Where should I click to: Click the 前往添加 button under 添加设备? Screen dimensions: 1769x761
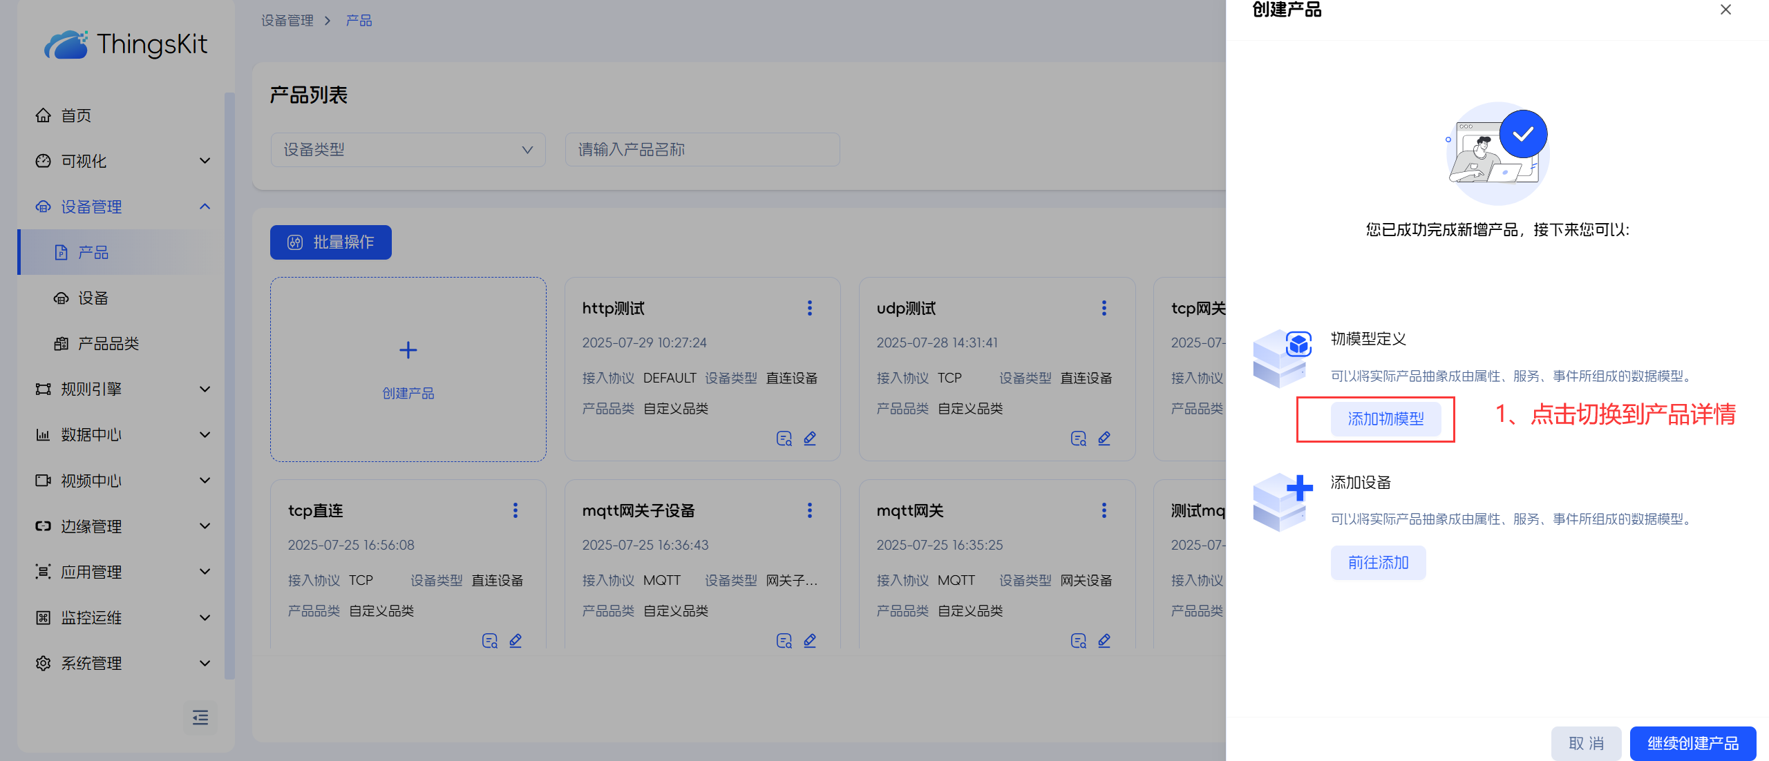[1378, 562]
